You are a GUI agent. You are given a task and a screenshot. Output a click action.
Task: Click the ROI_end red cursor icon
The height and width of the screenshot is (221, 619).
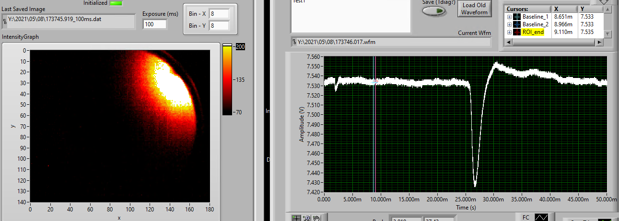(x=516, y=32)
